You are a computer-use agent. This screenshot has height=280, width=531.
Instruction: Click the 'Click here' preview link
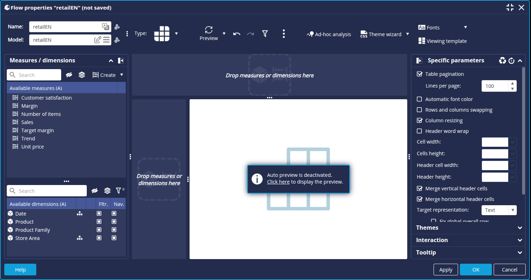coord(278,182)
